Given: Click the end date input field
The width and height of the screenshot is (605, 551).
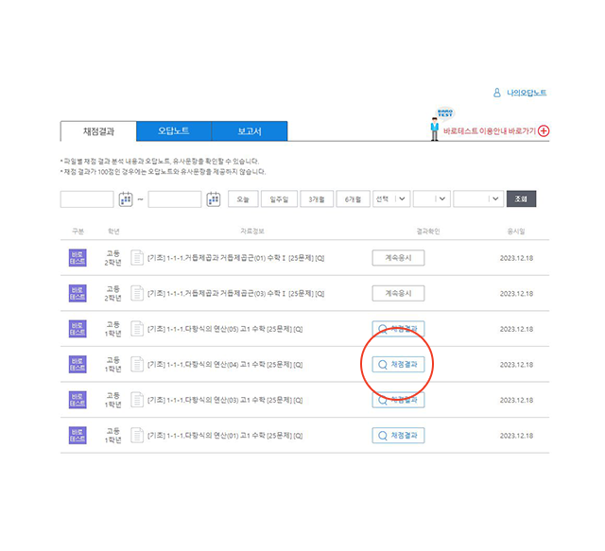Looking at the screenshot, I should click(175, 199).
